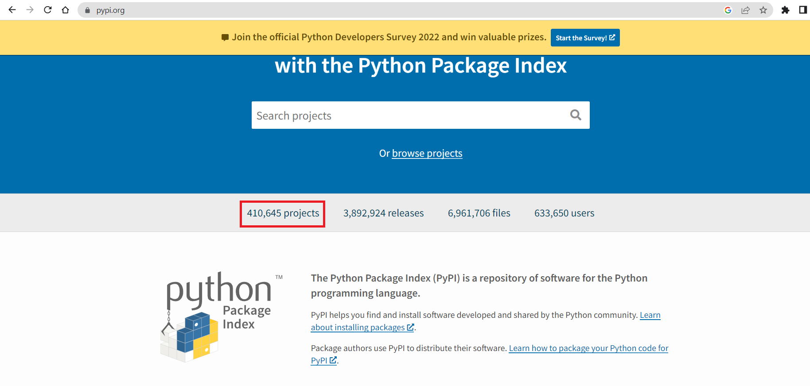This screenshot has height=386, width=810.
Task: Open the browser home page
Action: 66,10
